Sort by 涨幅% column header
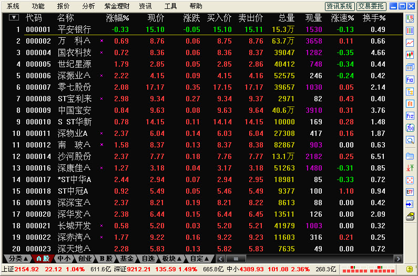418x276 pixels. [x=117, y=18]
